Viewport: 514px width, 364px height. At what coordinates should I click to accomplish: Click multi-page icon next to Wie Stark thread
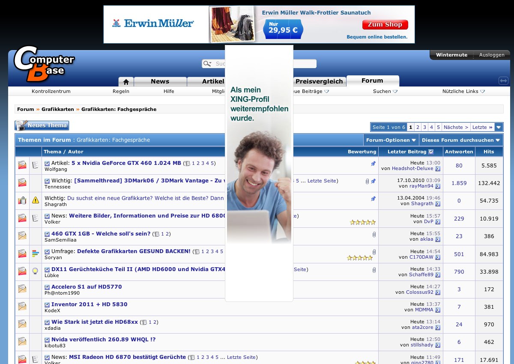144,322
